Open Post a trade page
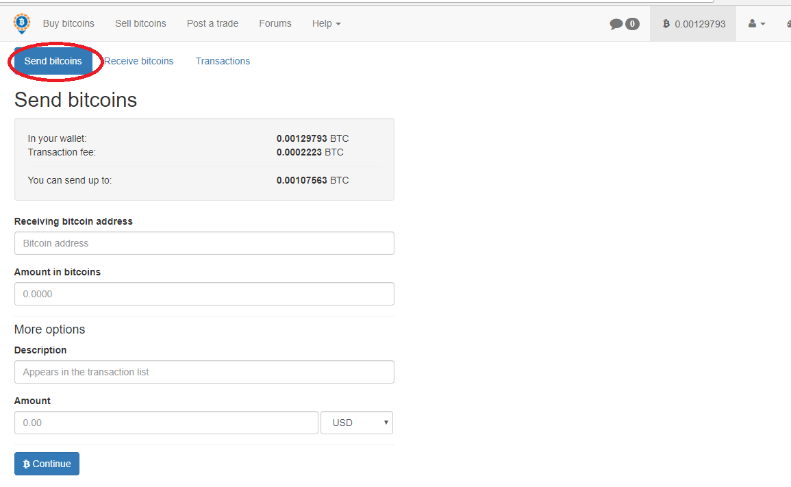 [212, 23]
